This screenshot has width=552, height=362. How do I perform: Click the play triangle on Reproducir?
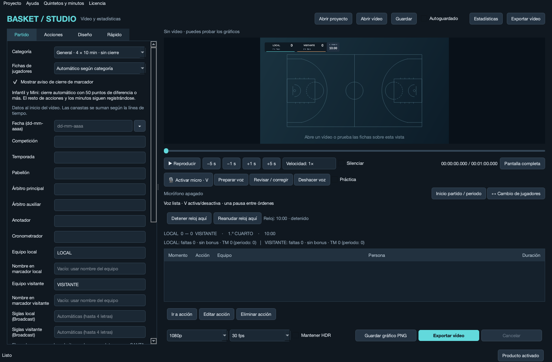[x=170, y=163]
